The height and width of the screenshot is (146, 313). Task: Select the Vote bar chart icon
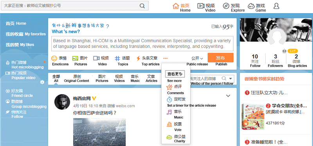(x=169, y=124)
